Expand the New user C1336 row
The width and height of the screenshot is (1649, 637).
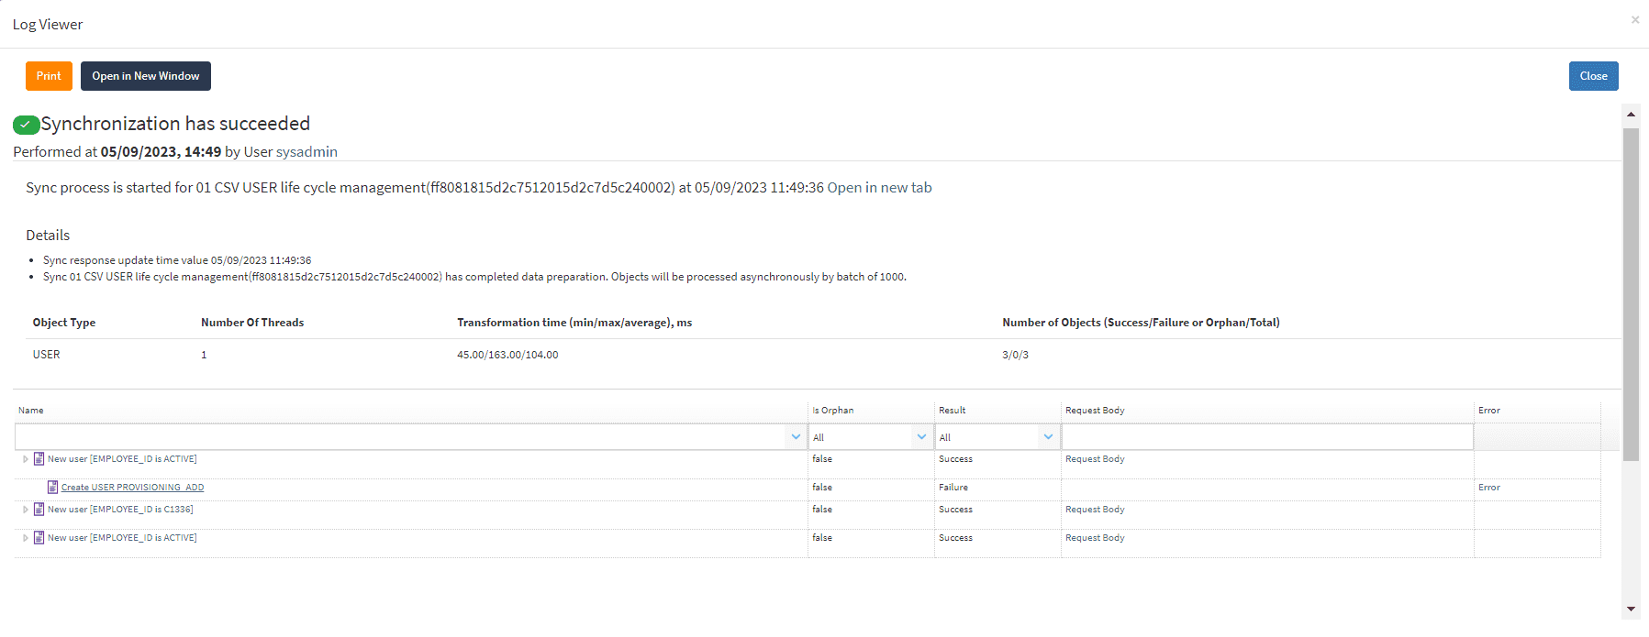coord(25,510)
